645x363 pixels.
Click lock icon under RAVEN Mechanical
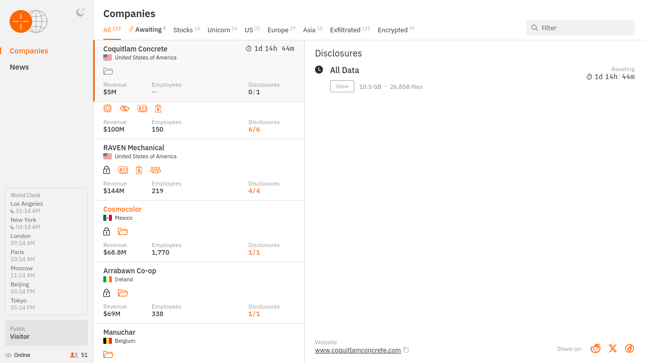pyautogui.click(x=106, y=170)
